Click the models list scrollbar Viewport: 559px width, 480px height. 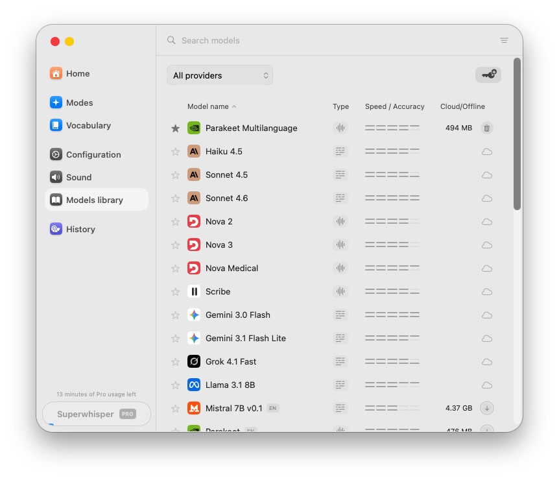tap(517, 134)
